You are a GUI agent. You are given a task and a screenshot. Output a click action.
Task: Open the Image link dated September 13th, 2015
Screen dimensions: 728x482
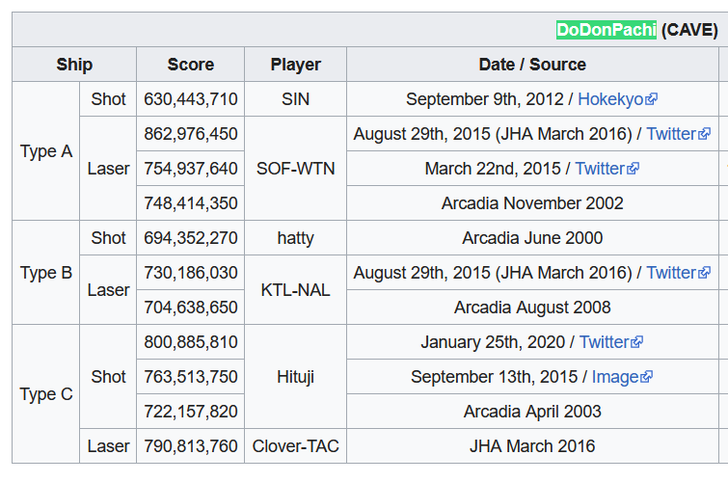click(622, 377)
